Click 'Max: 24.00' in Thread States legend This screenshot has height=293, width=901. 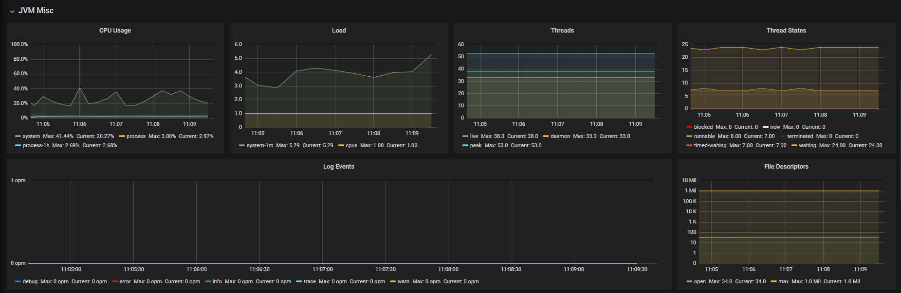[x=832, y=145]
